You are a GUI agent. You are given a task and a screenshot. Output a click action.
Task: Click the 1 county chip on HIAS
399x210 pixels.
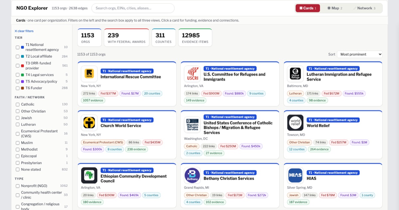367,195
